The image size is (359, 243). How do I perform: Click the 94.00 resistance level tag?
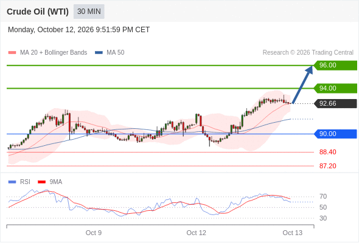(335, 88)
